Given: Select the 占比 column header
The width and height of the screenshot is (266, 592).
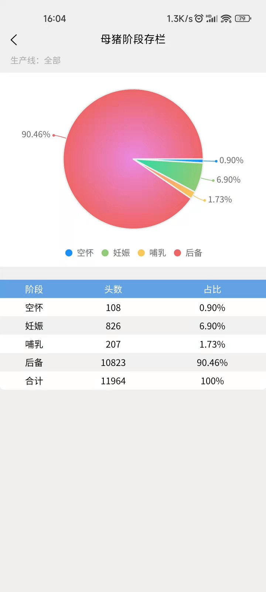Looking at the screenshot, I should tap(212, 289).
